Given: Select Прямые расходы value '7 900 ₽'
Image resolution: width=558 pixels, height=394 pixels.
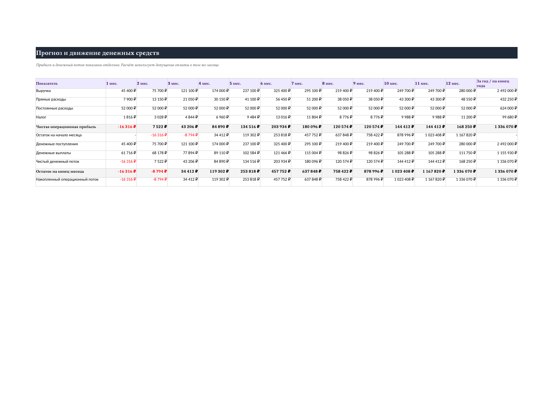Looking at the screenshot, I should (130, 99).
